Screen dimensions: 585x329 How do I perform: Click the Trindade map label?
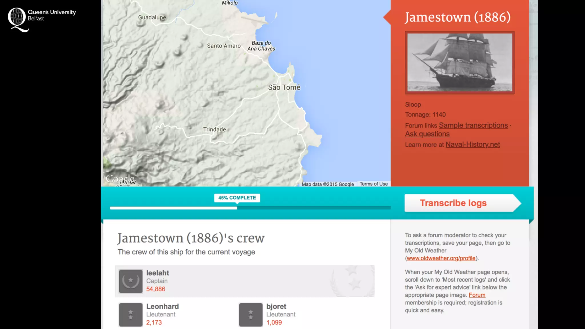click(x=214, y=129)
